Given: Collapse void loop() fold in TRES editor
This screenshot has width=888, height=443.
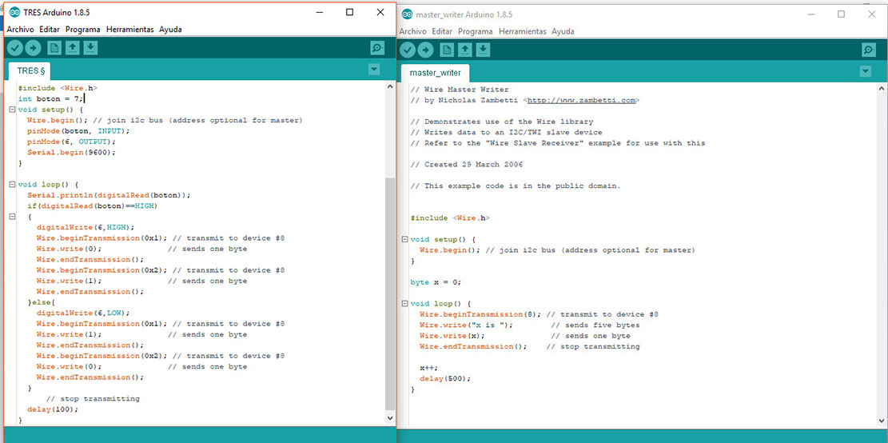Looking at the screenshot, I should pos(12,185).
